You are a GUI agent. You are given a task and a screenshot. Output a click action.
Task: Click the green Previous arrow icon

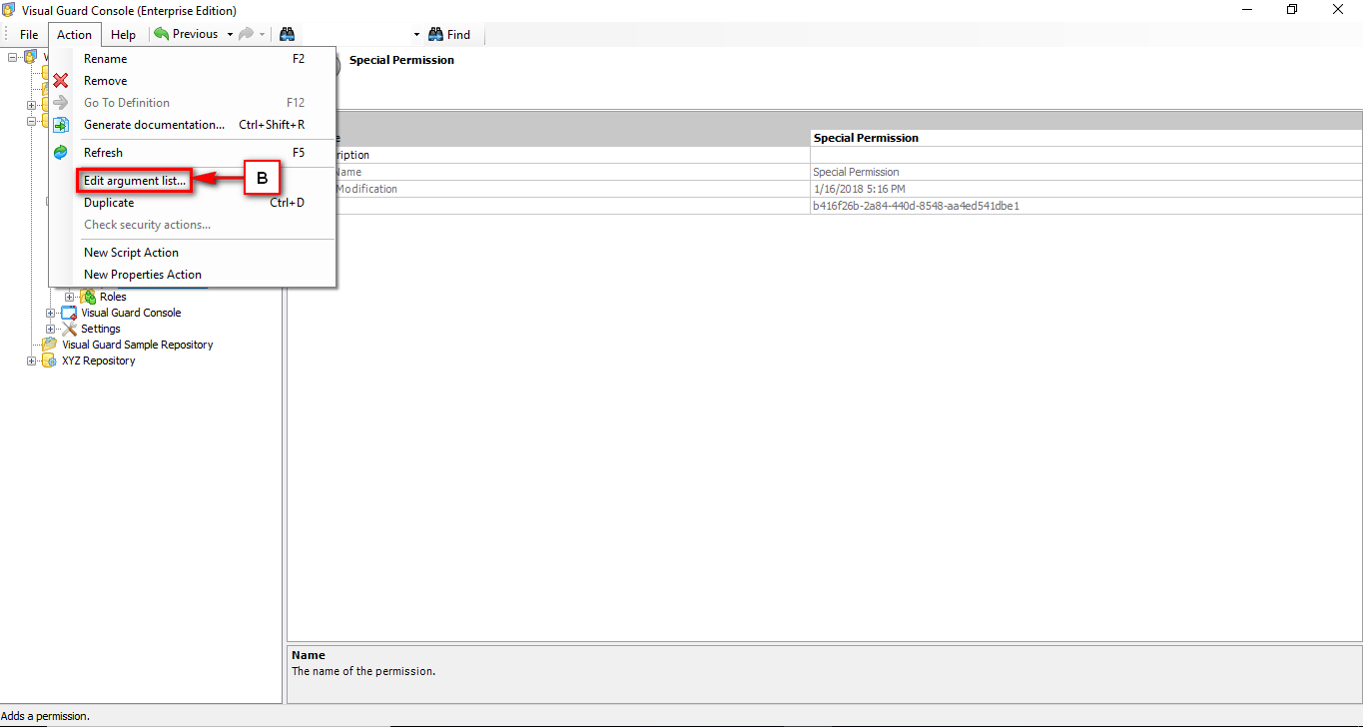(x=161, y=34)
